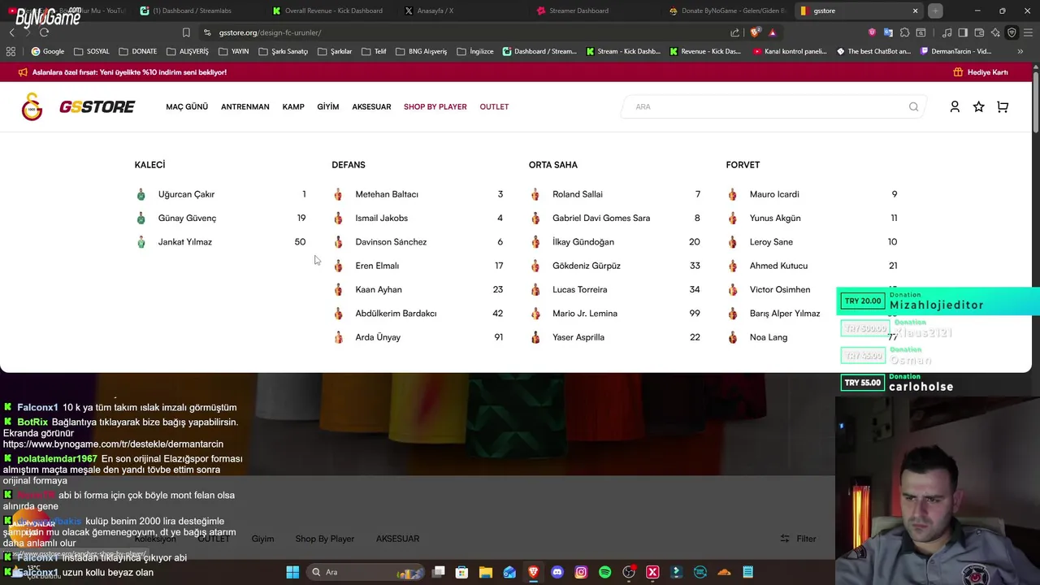The width and height of the screenshot is (1040, 585).
Task: Open the favorites star icon
Action: [978, 106]
